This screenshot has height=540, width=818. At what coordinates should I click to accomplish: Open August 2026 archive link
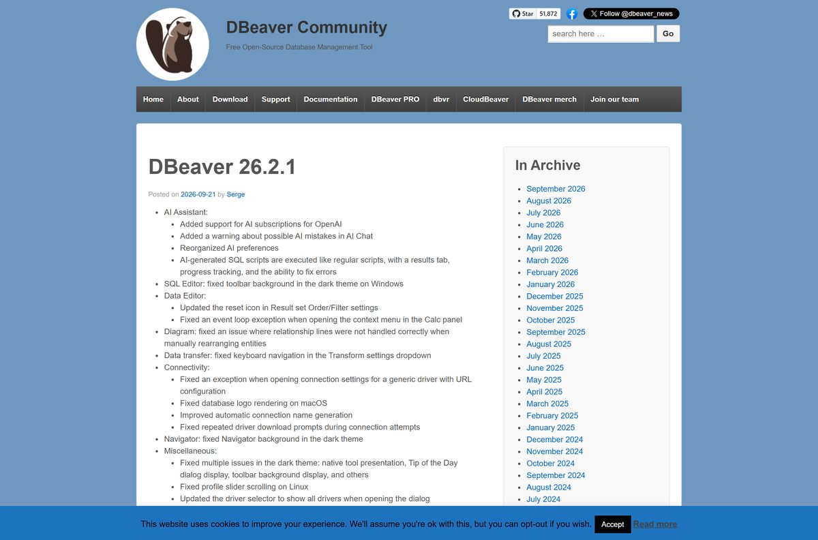click(549, 200)
